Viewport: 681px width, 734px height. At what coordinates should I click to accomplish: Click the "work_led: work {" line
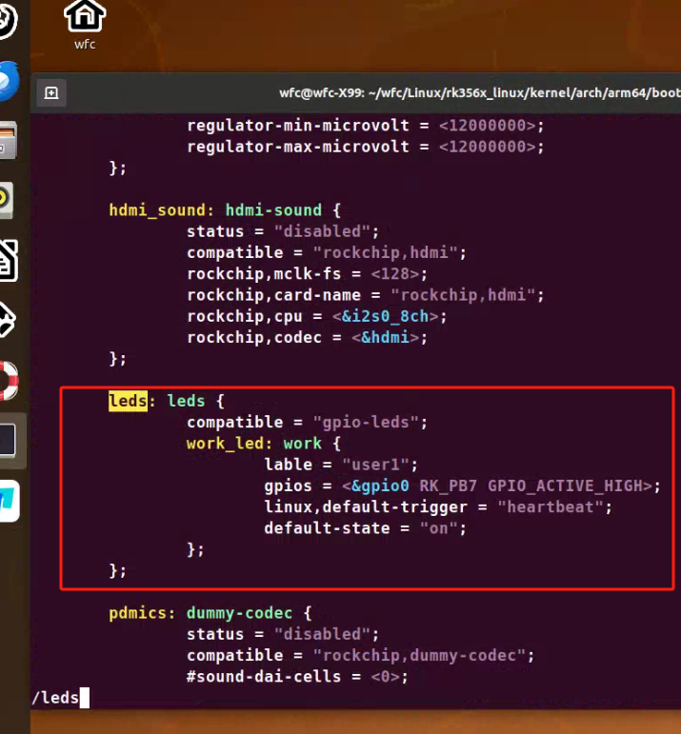pos(264,444)
